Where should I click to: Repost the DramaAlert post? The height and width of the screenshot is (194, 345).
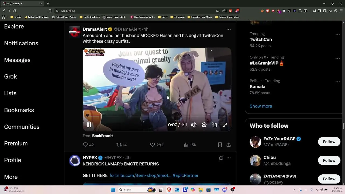(x=121, y=145)
